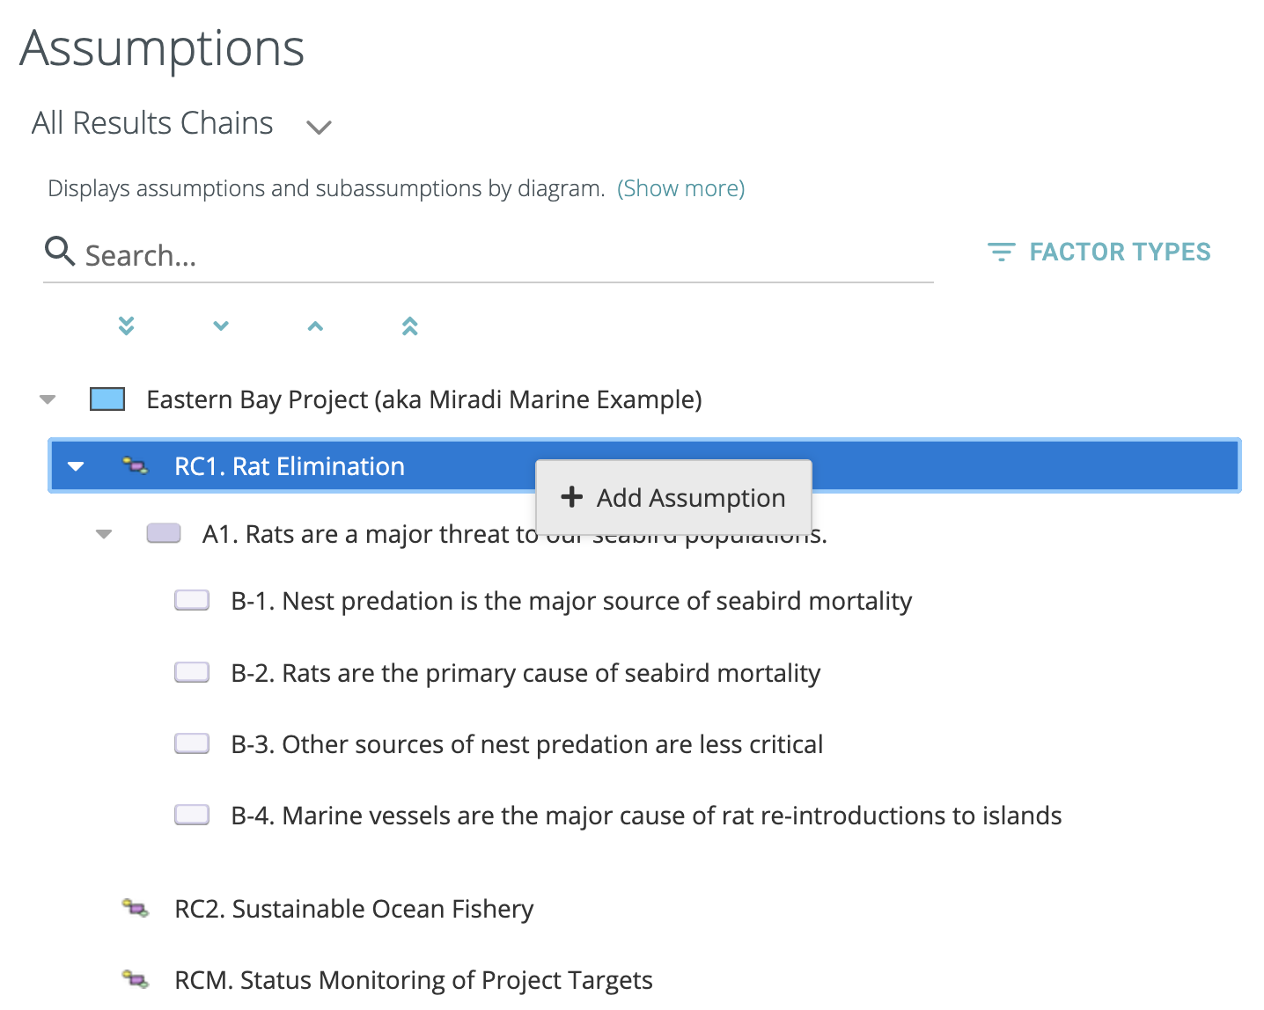Click the expand all double-chevron down icon
Image resolution: width=1264 pixels, height=1010 pixels.
coord(127,326)
